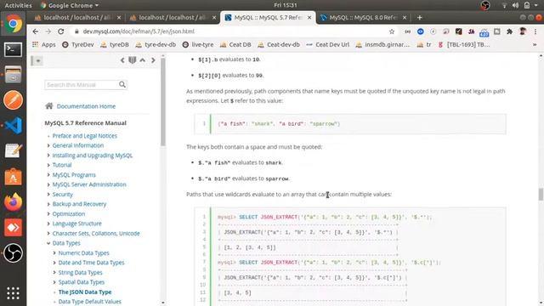This screenshot has width=544, height=306.
Task: Open Ceat DB bookmark
Action: 235,44
